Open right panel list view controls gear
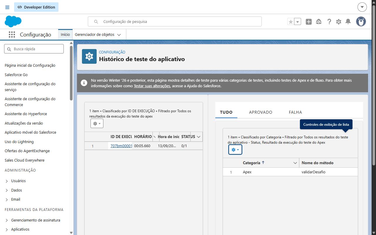The height and width of the screenshot is (235, 376). (235, 150)
